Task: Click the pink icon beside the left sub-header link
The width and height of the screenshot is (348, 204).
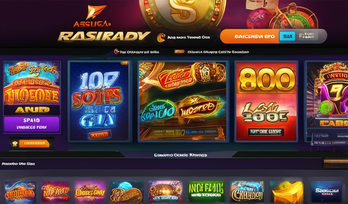Action: [x=116, y=52]
